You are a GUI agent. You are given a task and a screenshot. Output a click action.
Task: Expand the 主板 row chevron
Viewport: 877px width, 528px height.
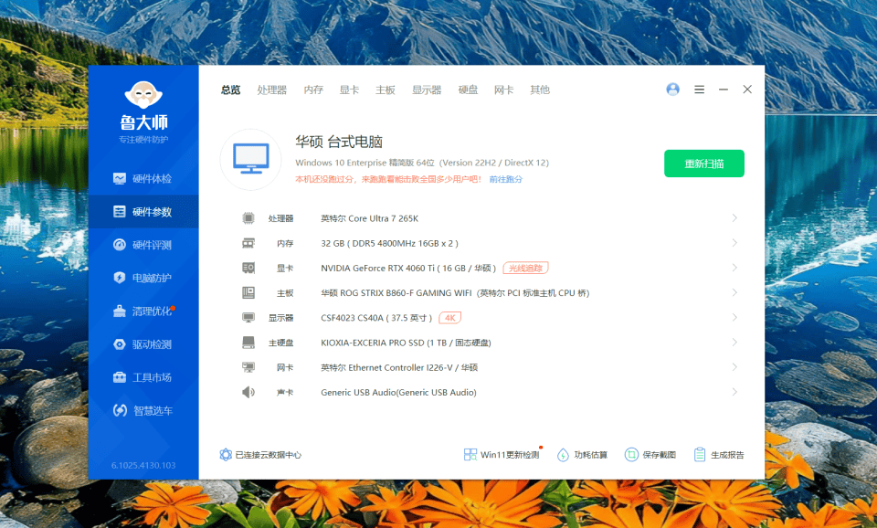[734, 292]
